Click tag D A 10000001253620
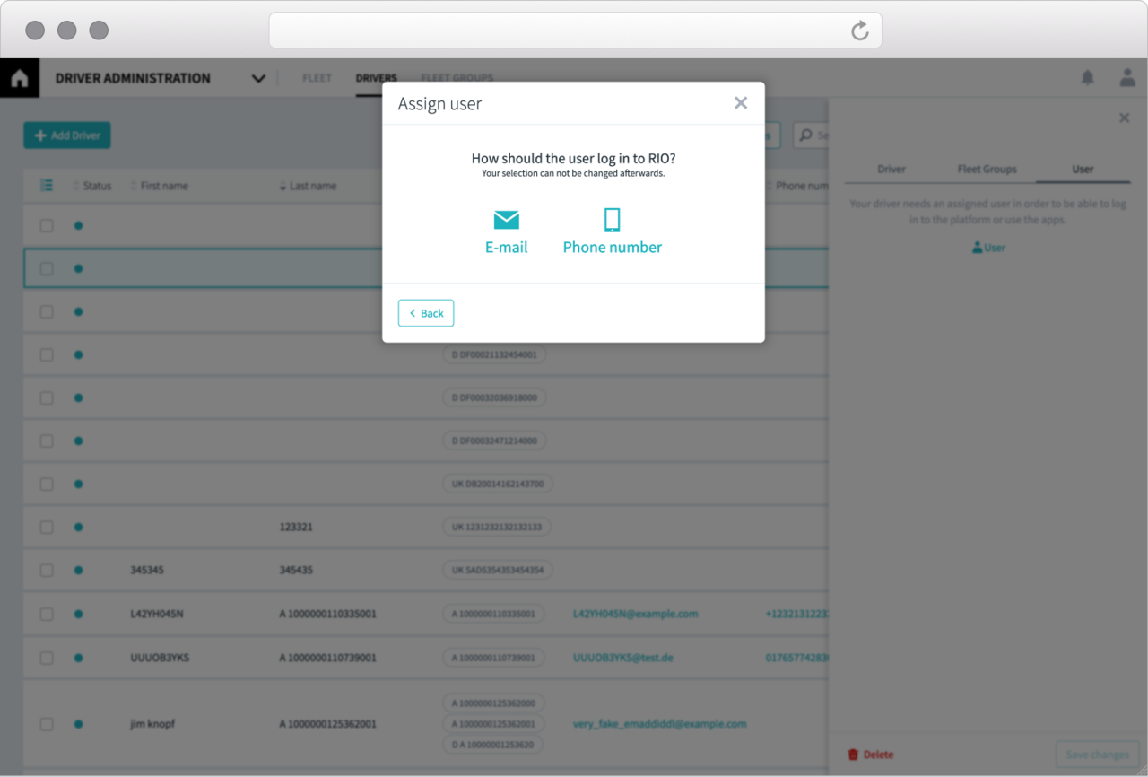Screen dimensions: 1148x777 [x=491, y=745]
